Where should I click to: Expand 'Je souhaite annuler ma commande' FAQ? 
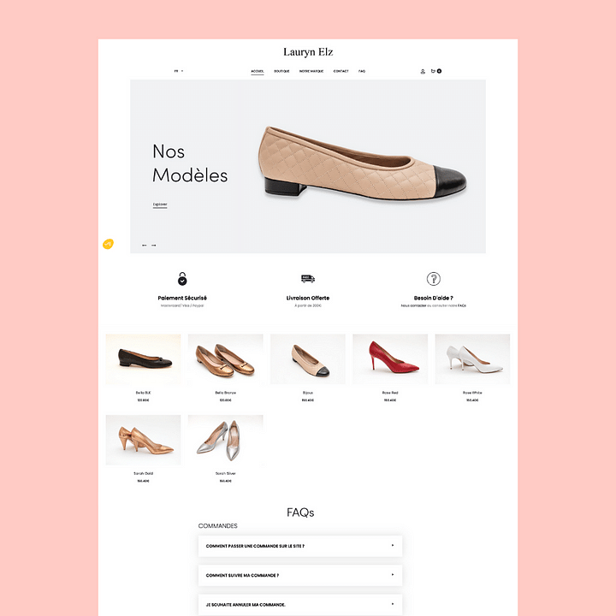[x=299, y=604]
